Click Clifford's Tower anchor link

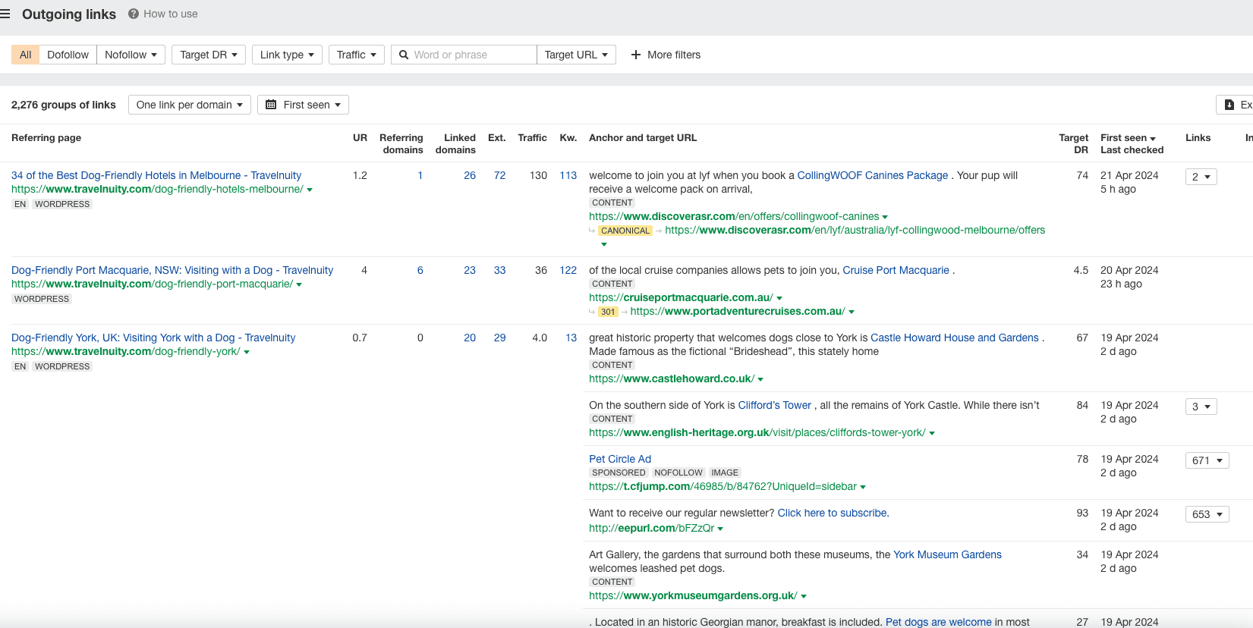point(775,405)
